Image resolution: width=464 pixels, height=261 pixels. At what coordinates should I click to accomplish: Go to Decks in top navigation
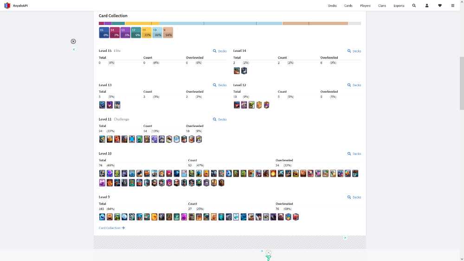tap(332, 6)
